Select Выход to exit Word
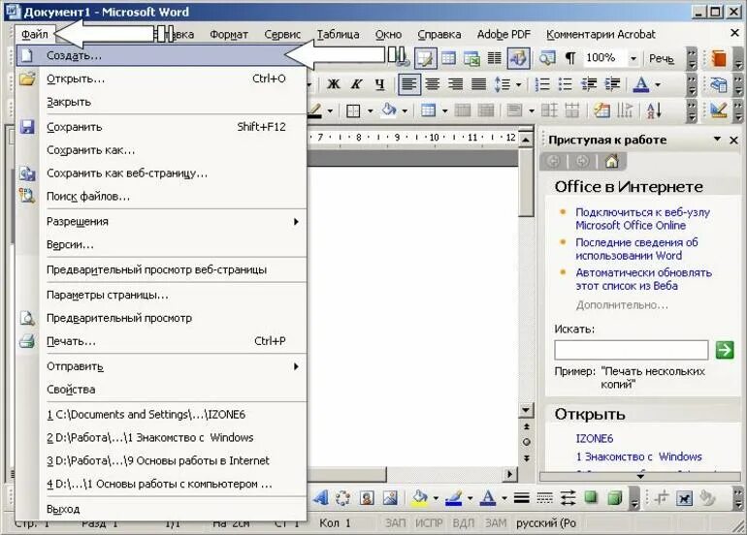 (161, 509)
